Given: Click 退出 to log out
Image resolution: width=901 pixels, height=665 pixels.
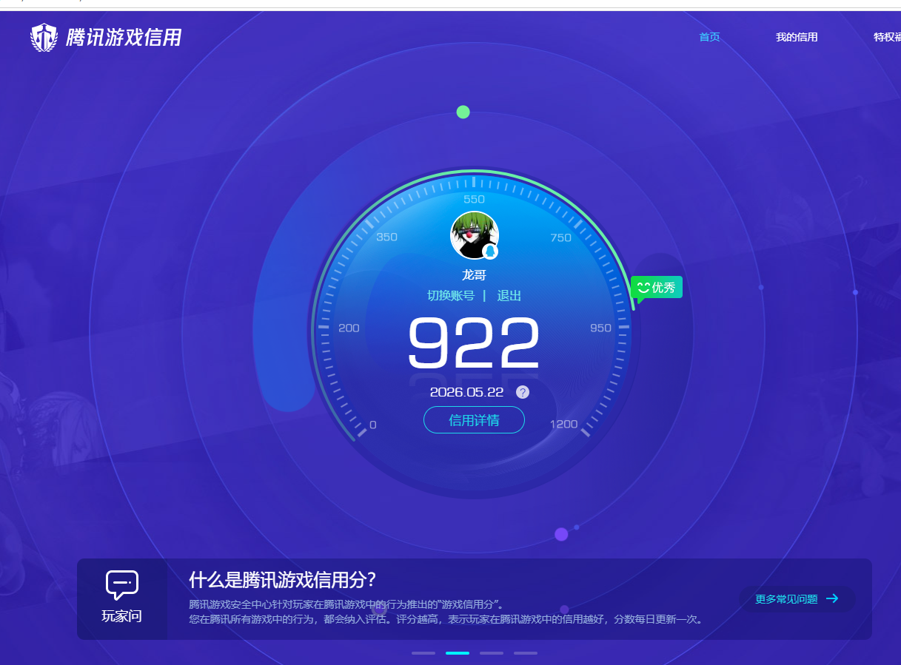Looking at the screenshot, I should click(509, 296).
